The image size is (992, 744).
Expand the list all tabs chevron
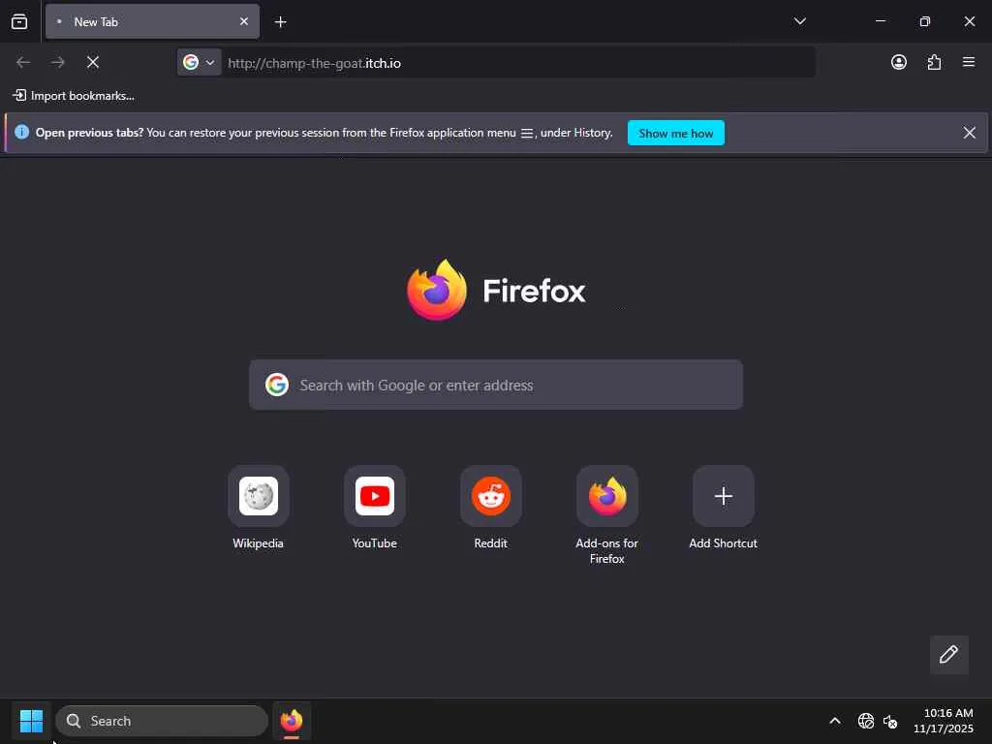coord(799,21)
